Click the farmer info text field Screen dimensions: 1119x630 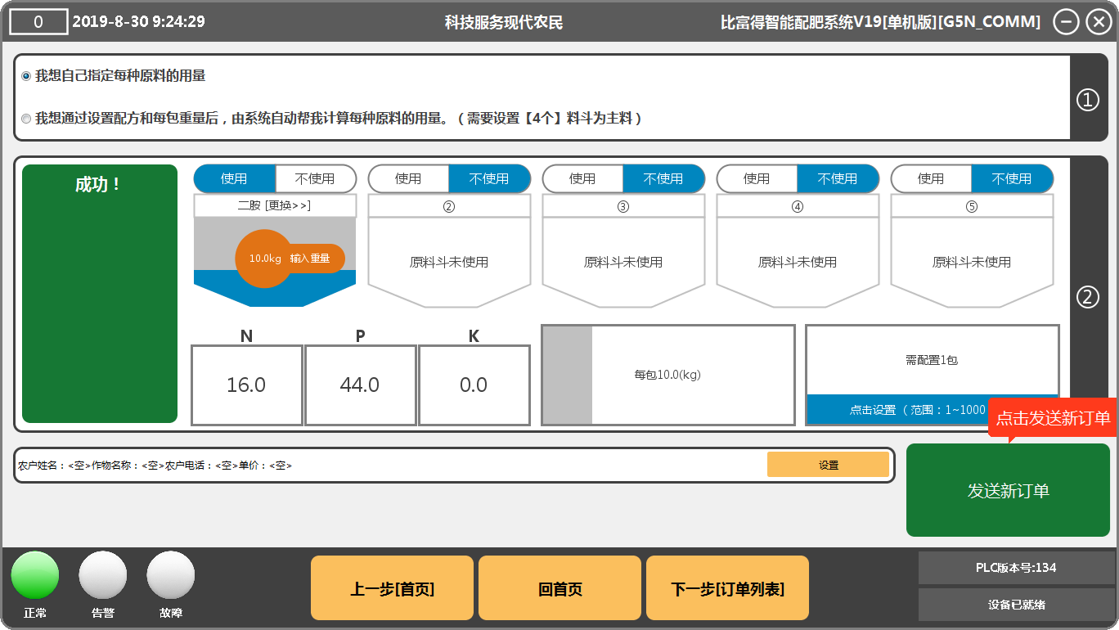click(x=392, y=465)
